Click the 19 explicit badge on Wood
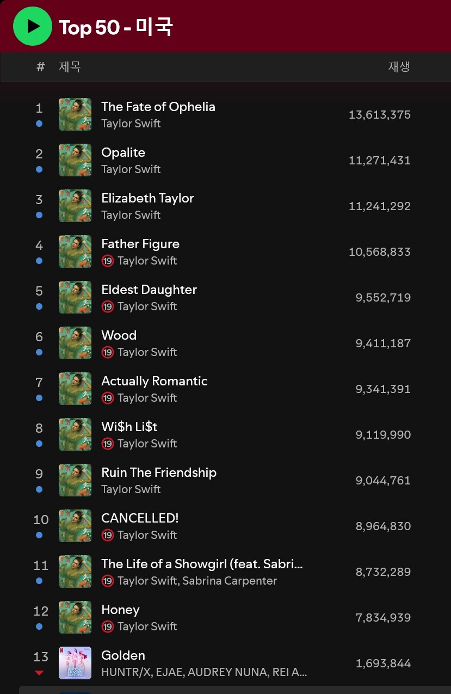The width and height of the screenshot is (451, 694). (108, 352)
